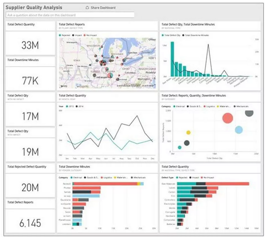Click the Share Dashboard icon

pos(87,8)
